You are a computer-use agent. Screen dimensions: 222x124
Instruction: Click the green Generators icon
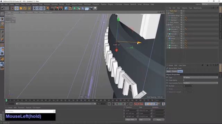tap(74, 8)
